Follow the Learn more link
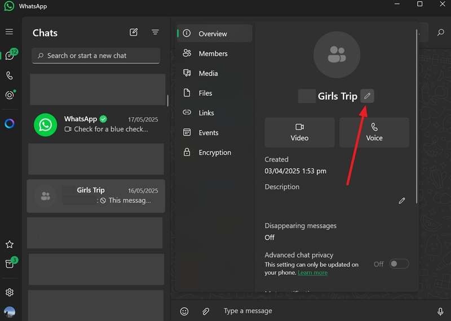 pyautogui.click(x=312, y=273)
